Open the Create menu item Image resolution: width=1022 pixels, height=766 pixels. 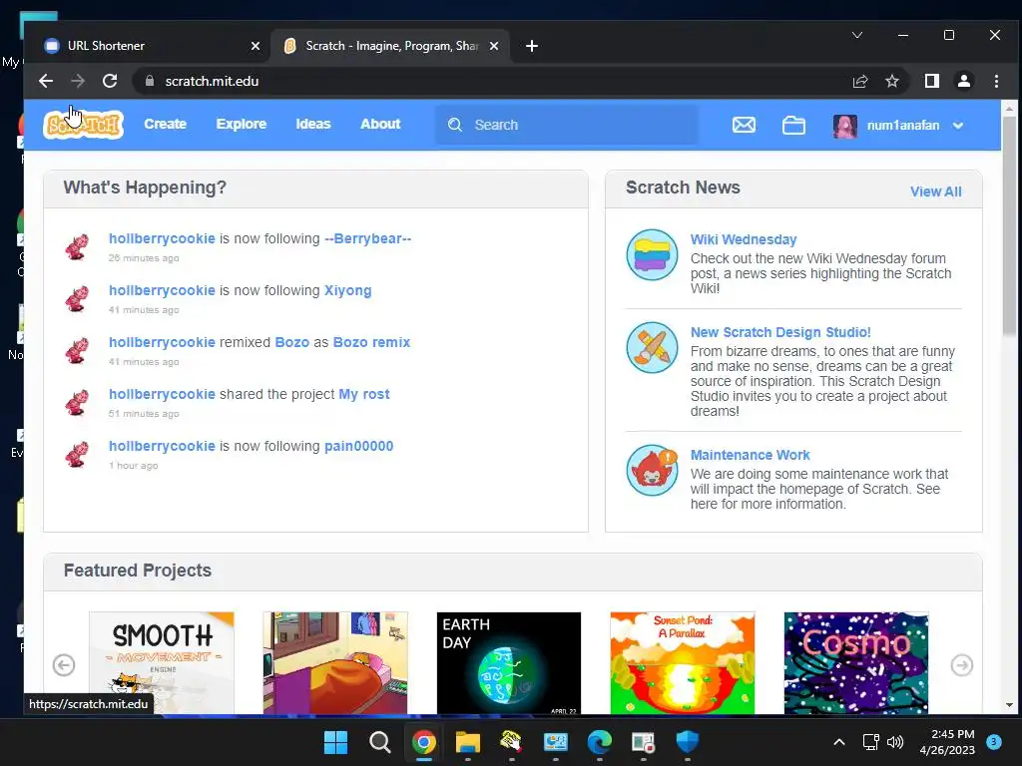pos(165,124)
